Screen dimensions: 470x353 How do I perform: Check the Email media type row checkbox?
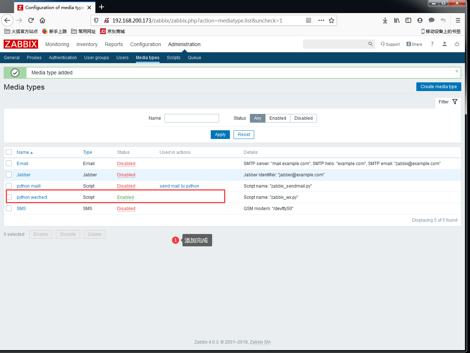point(9,163)
